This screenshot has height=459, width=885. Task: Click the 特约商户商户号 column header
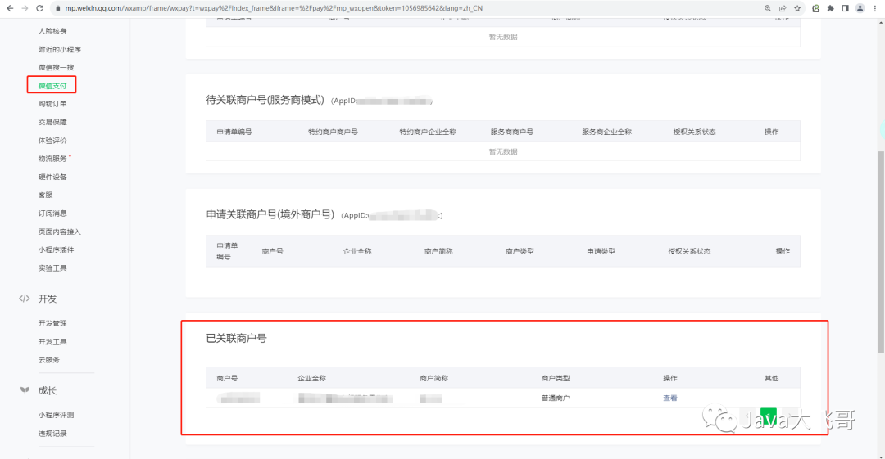[333, 132]
